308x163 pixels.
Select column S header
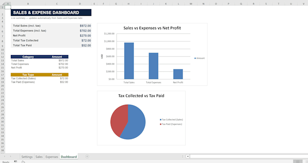point(266,4)
